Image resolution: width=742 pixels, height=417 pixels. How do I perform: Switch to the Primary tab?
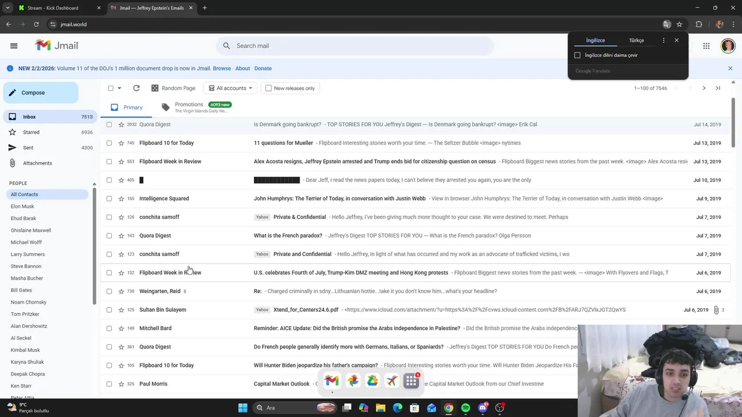(127, 107)
